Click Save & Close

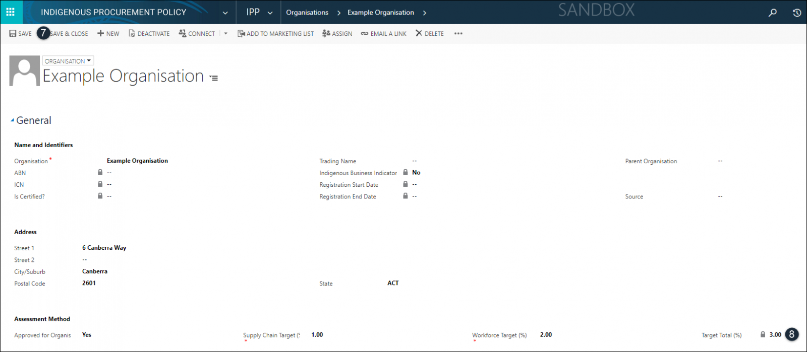[70, 34]
